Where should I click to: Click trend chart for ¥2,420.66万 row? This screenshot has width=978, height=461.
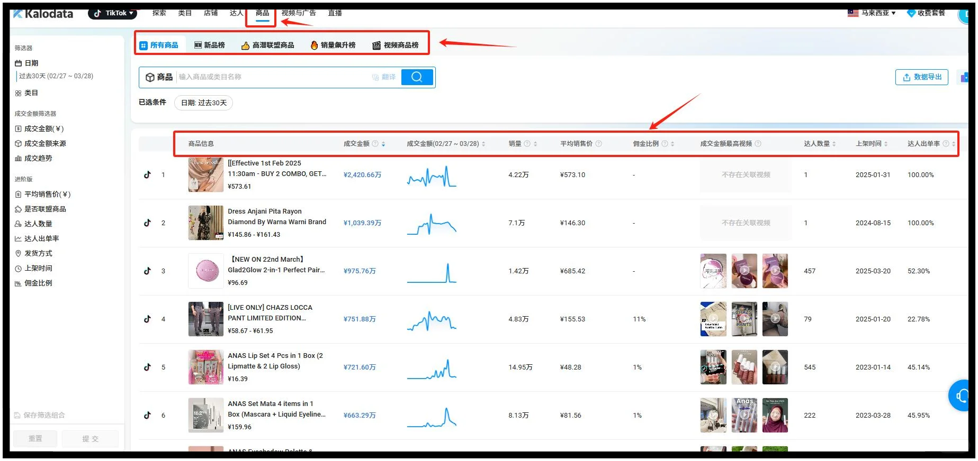(432, 176)
